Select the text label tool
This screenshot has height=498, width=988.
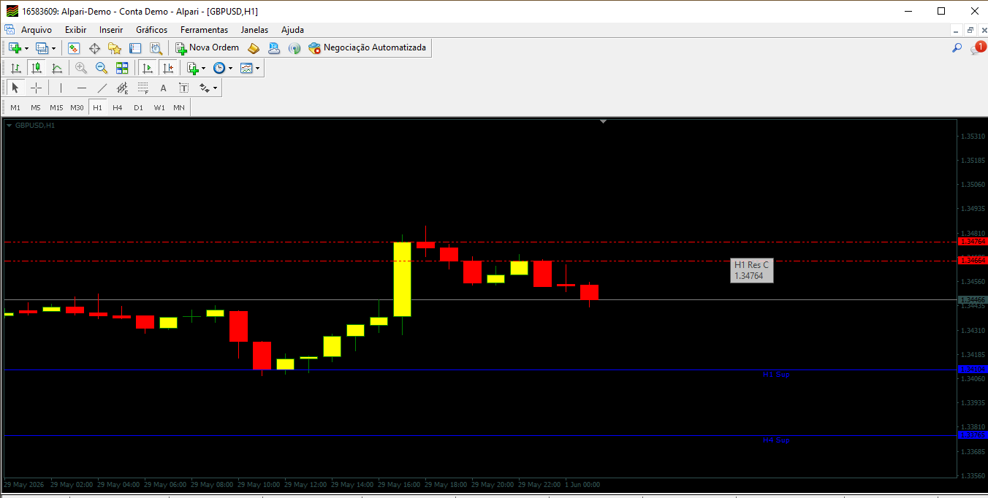tap(183, 88)
